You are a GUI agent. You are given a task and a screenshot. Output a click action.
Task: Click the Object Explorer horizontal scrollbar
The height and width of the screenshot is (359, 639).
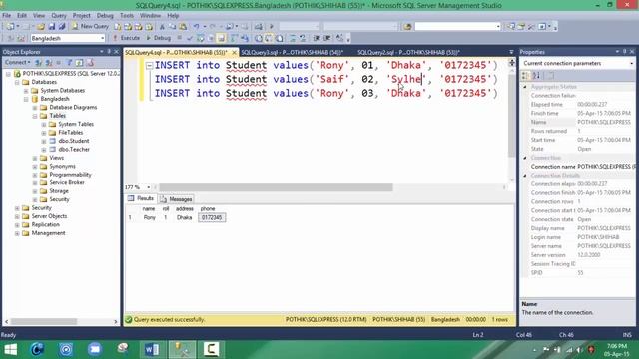[44, 321]
